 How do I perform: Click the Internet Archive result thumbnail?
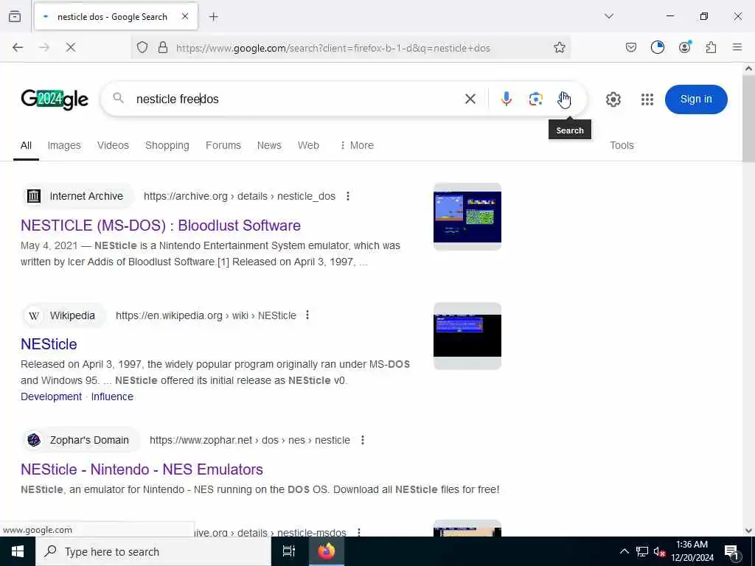[467, 217]
